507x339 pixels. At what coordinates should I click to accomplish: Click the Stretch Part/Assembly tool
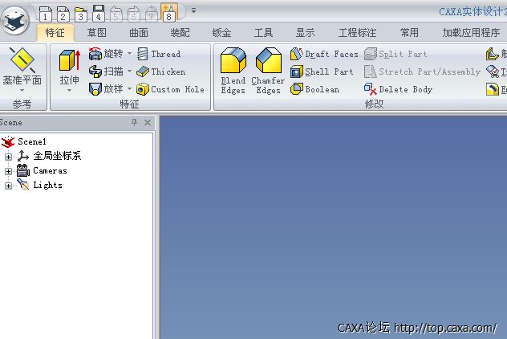click(422, 71)
